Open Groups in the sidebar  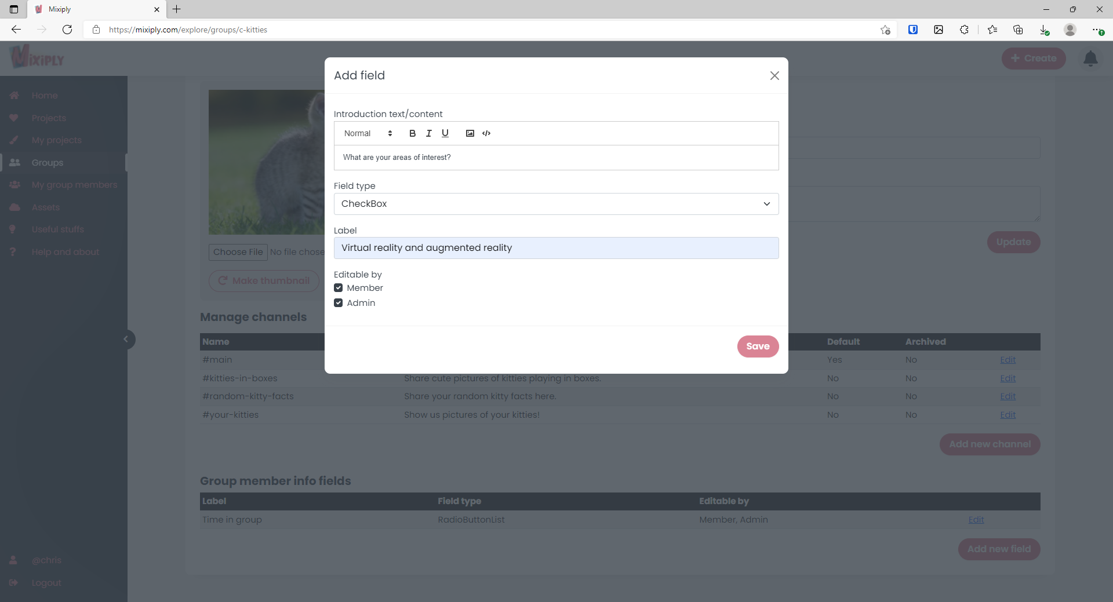pos(48,163)
